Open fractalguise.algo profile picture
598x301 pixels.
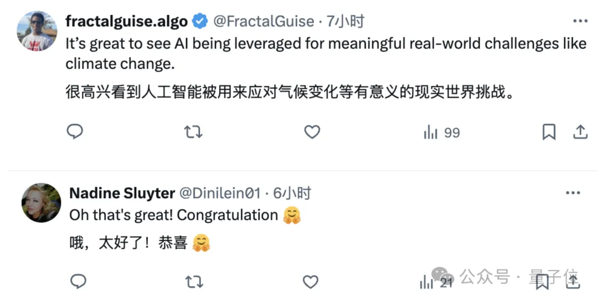click(37, 31)
